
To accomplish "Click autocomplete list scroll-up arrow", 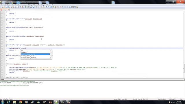I will [51, 51].
